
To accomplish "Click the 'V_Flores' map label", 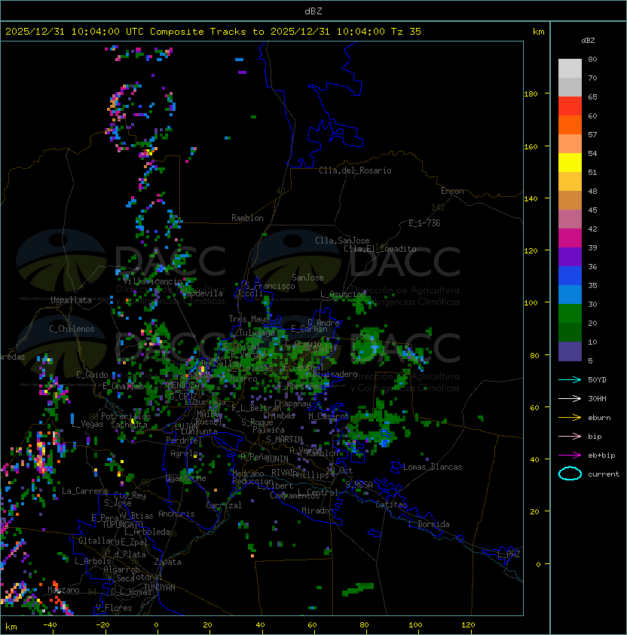I will pyautogui.click(x=114, y=608).
